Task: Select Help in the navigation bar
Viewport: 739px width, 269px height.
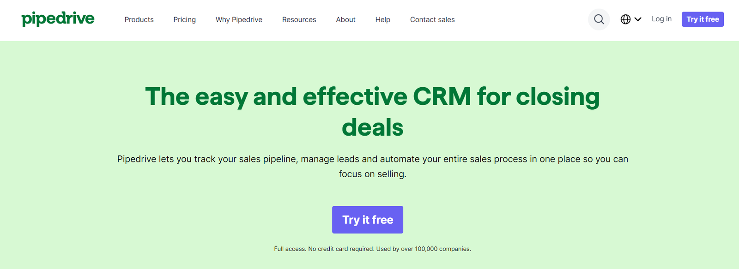Action: 382,19
